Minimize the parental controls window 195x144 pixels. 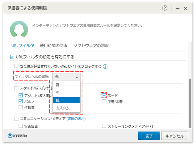178,9
